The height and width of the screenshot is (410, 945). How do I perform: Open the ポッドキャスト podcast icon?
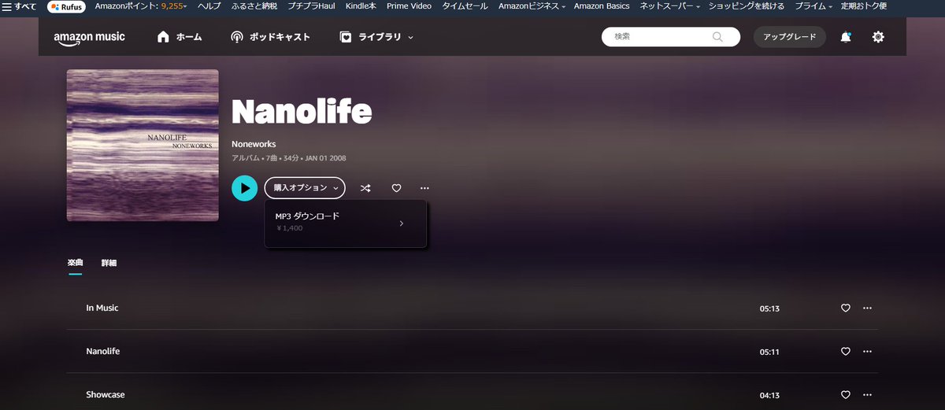click(x=237, y=37)
